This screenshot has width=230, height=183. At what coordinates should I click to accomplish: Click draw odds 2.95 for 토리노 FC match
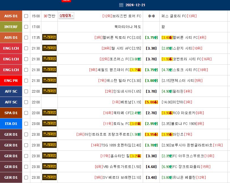point(151,124)
